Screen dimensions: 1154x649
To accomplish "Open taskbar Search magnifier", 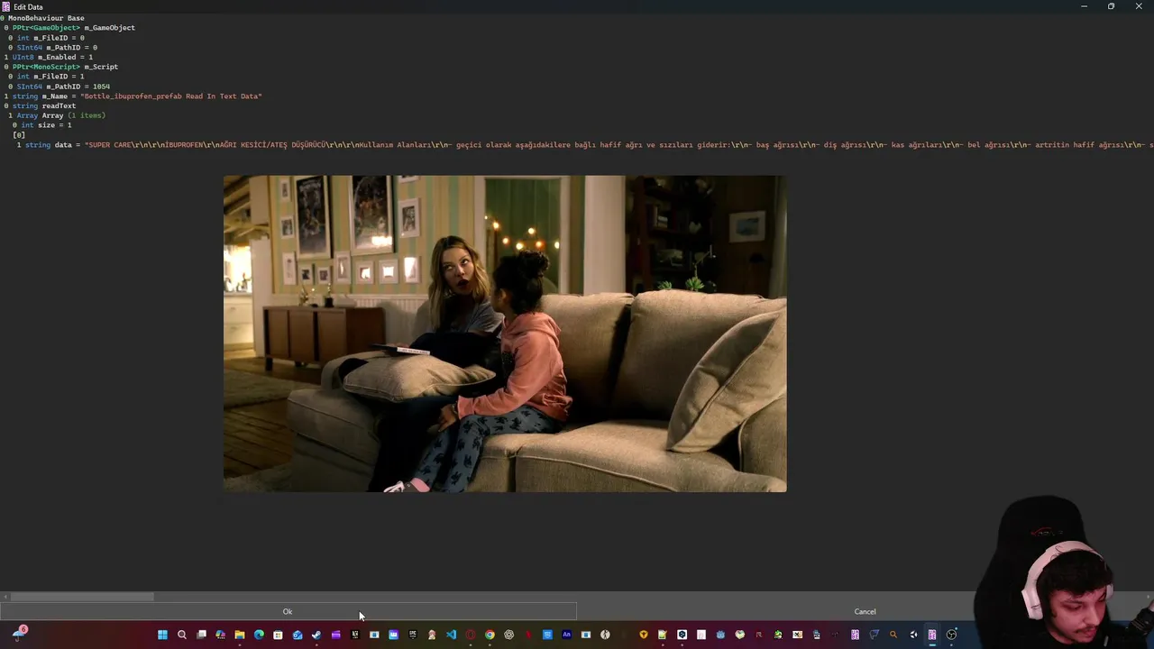I will tap(182, 635).
